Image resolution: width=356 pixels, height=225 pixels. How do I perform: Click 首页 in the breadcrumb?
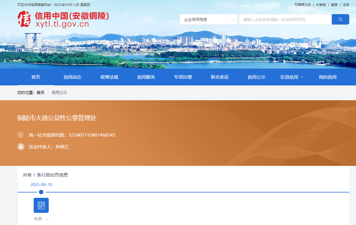pyautogui.click(x=40, y=93)
